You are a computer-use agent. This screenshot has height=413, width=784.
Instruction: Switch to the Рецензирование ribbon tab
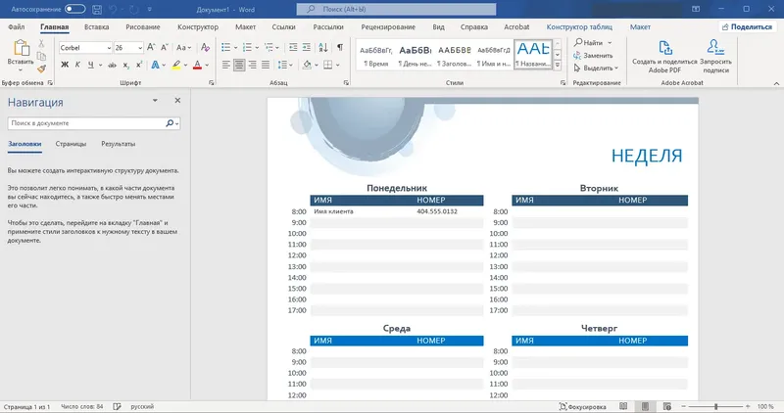pos(388,27)
